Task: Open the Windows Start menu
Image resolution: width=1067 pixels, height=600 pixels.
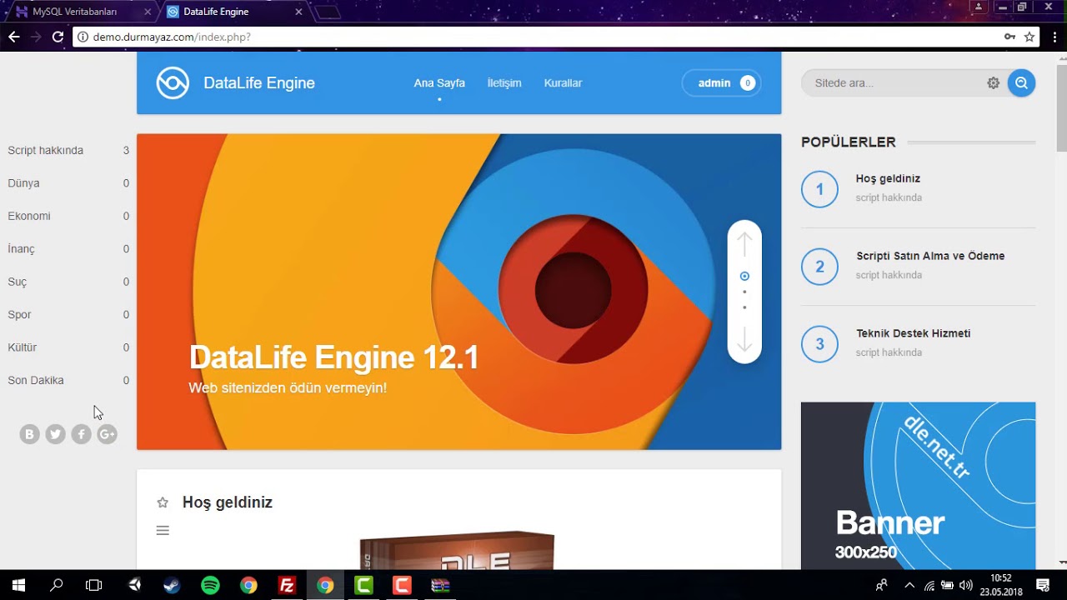Action: tap(18, 585)
